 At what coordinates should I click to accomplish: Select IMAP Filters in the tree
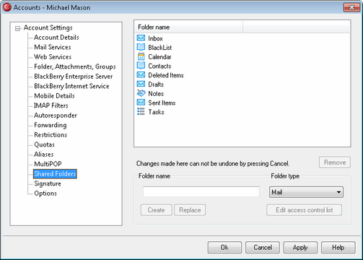click(51, 105)
